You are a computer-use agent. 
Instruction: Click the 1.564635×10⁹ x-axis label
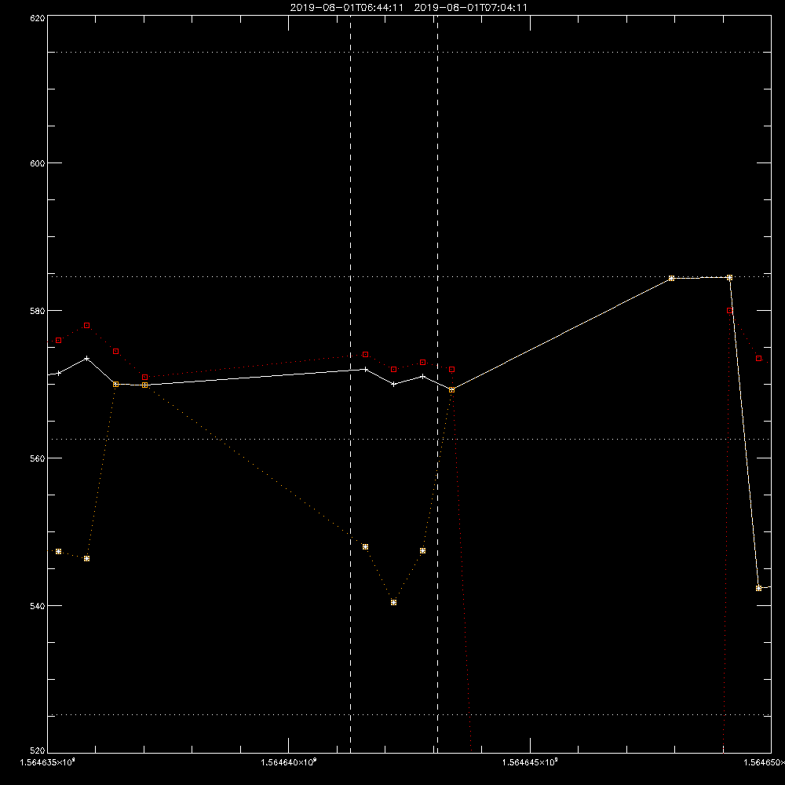point(48,762)
